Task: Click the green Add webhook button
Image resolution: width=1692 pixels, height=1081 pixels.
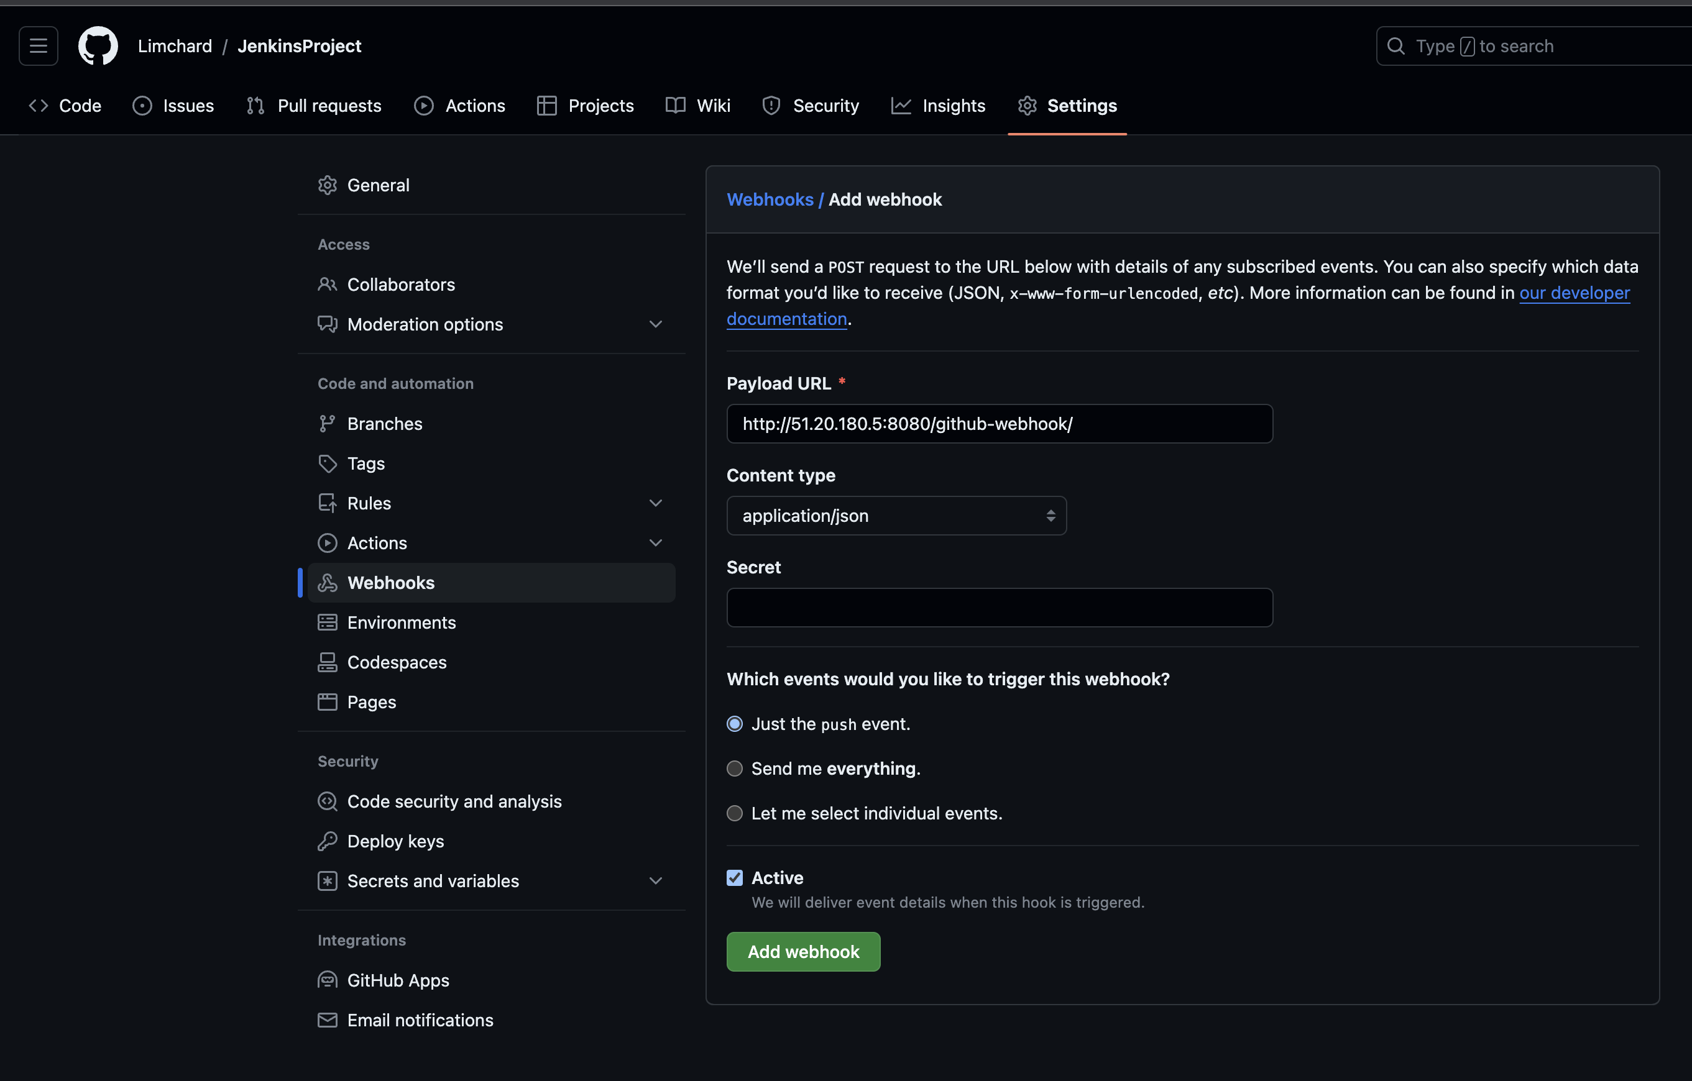Action: tap(803, 952)
